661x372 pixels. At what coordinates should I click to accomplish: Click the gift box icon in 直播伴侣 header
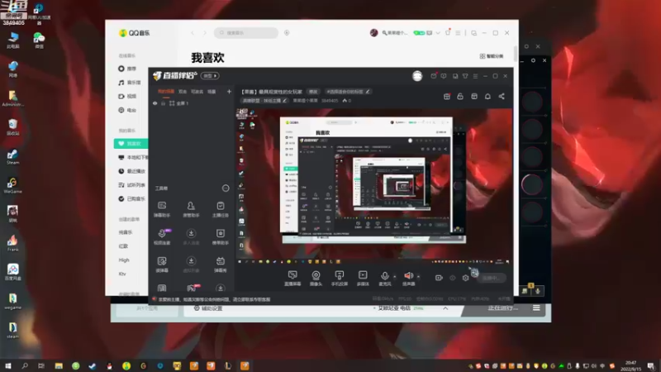coord(447,97)
